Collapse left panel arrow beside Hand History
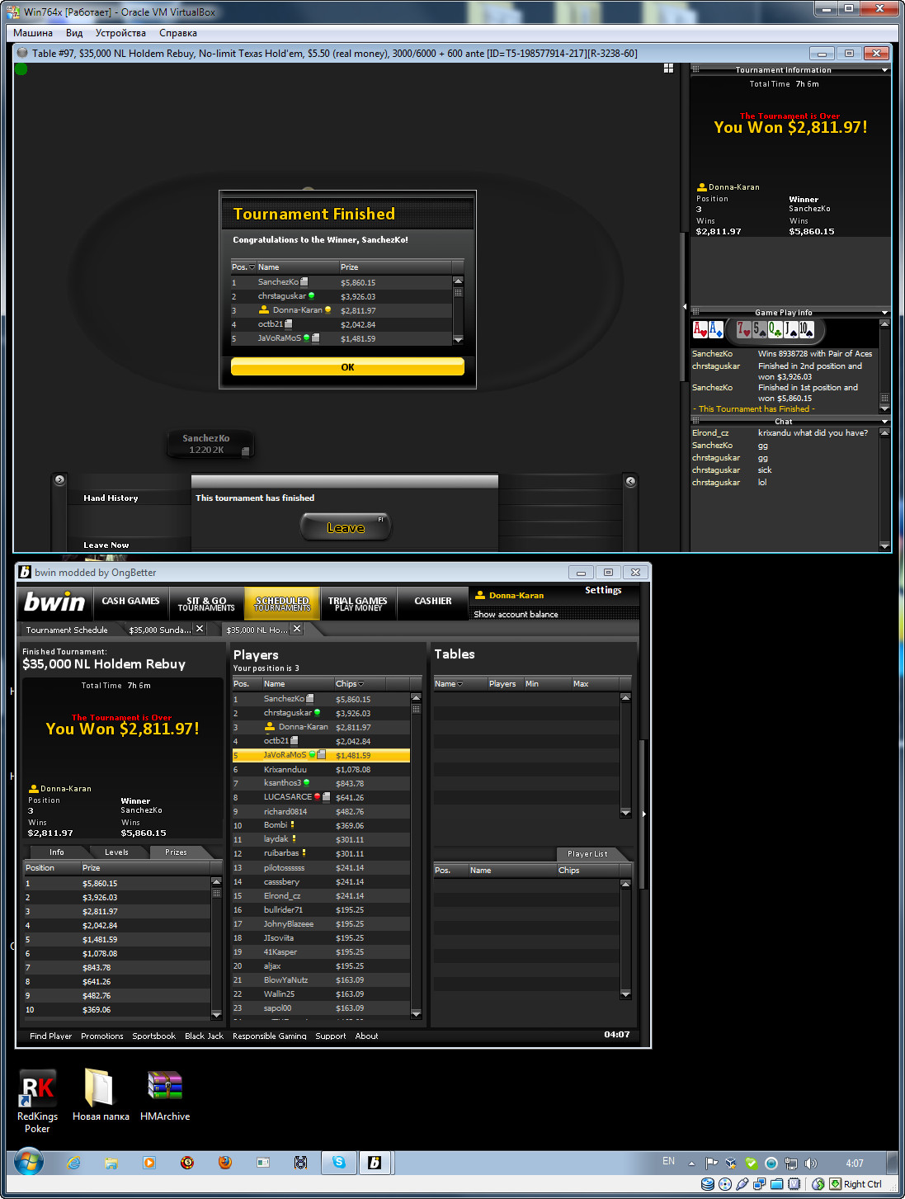Viewport: 905px width, 1199px height. coord(59,479)
